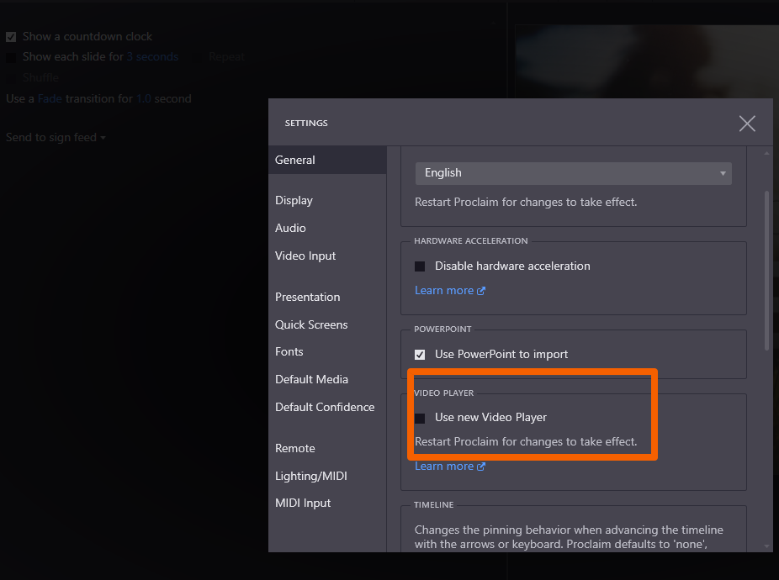This screenshot has height=580, width=779.
Task: Toggle Show each slide checkbox
Action: point(11,57)
